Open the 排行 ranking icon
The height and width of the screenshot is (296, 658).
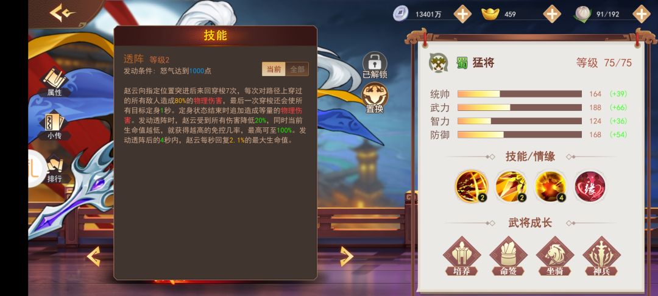click(x=55, y=169)
